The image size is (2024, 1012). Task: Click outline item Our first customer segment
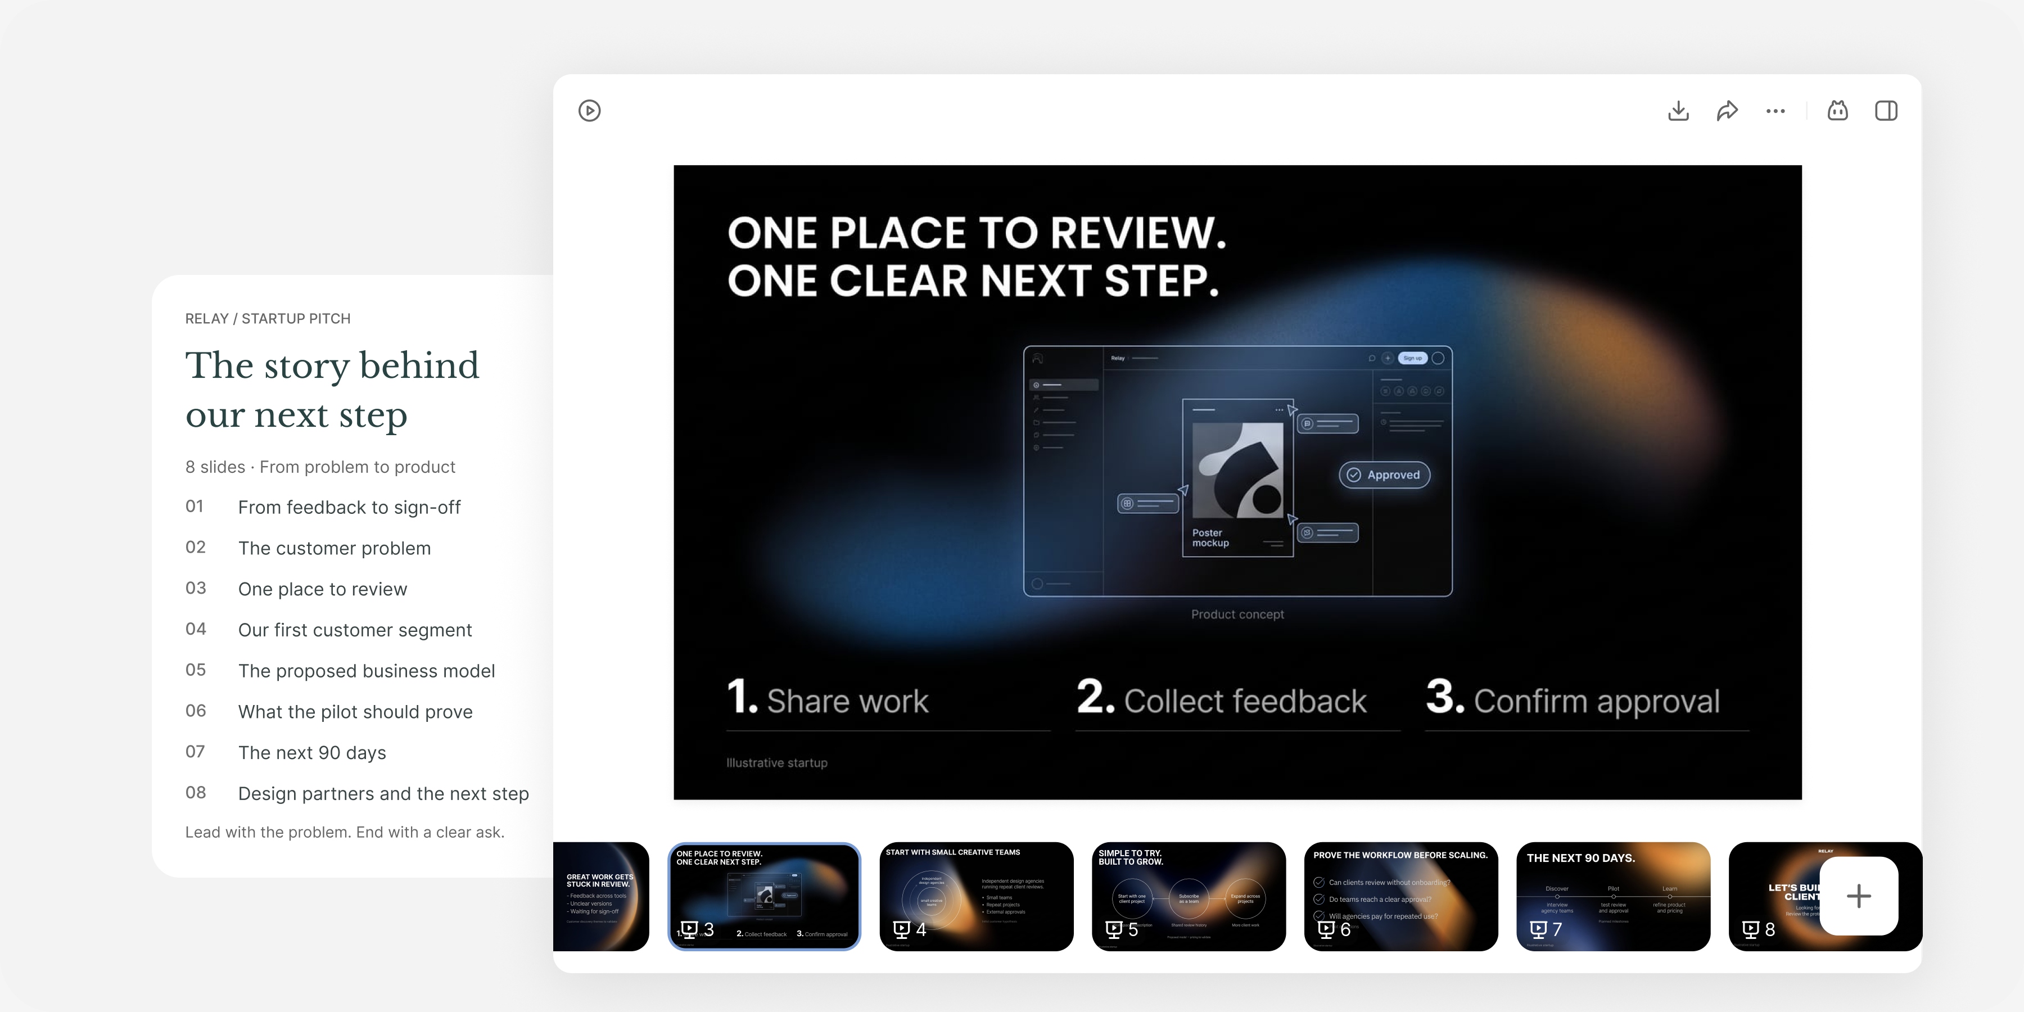tap(355, 630)
